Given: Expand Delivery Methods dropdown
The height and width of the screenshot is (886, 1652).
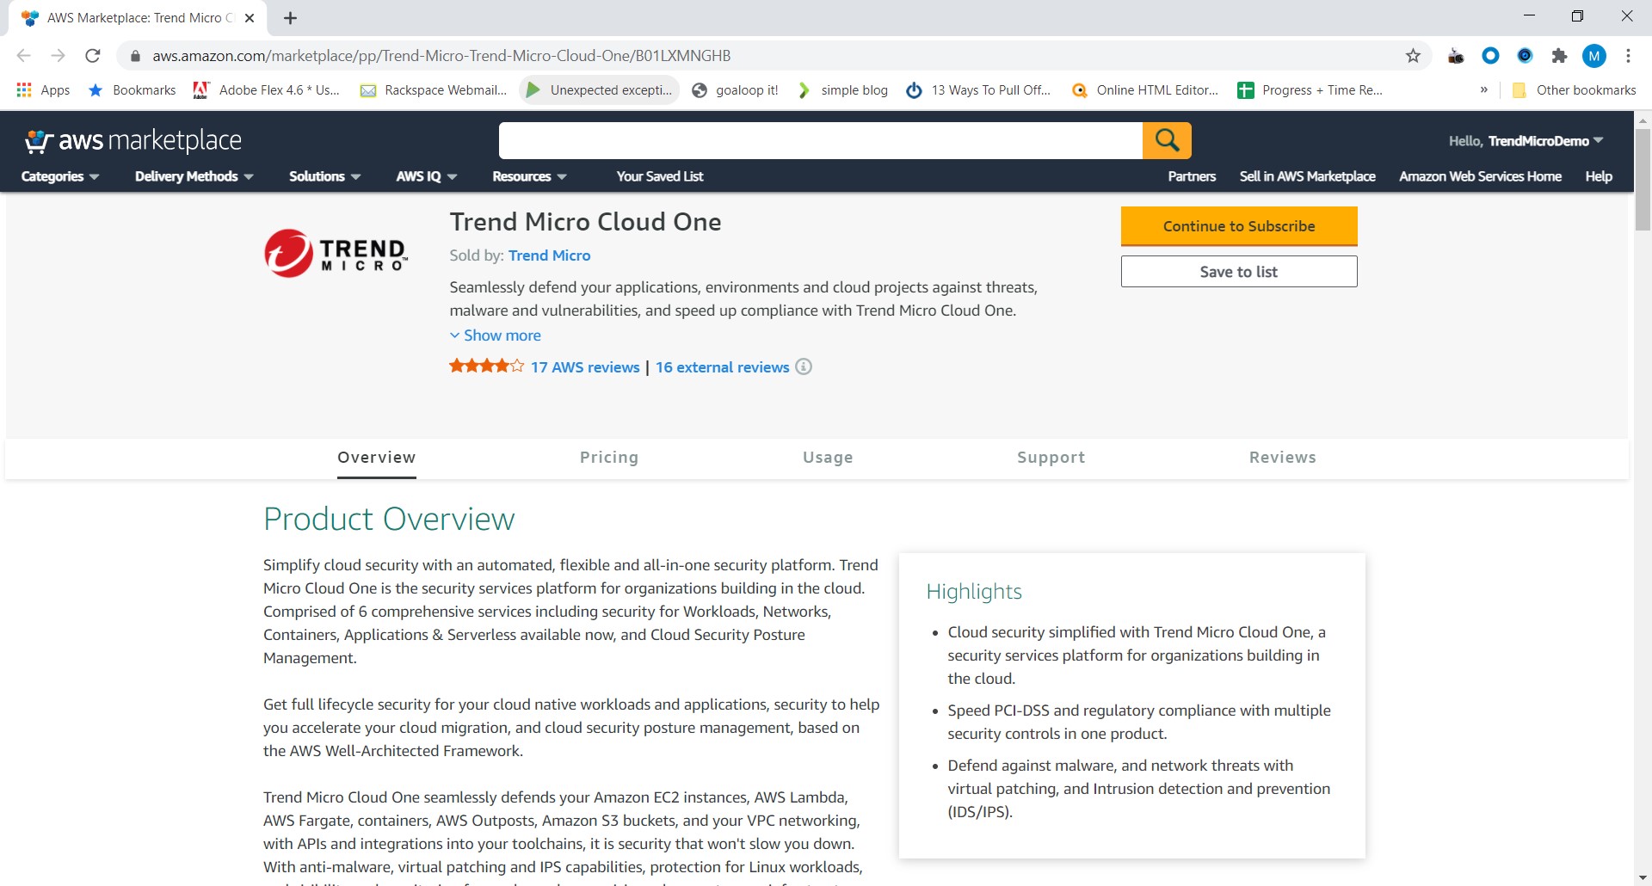Looking at the screenshot, I should (x=194, y=176).
